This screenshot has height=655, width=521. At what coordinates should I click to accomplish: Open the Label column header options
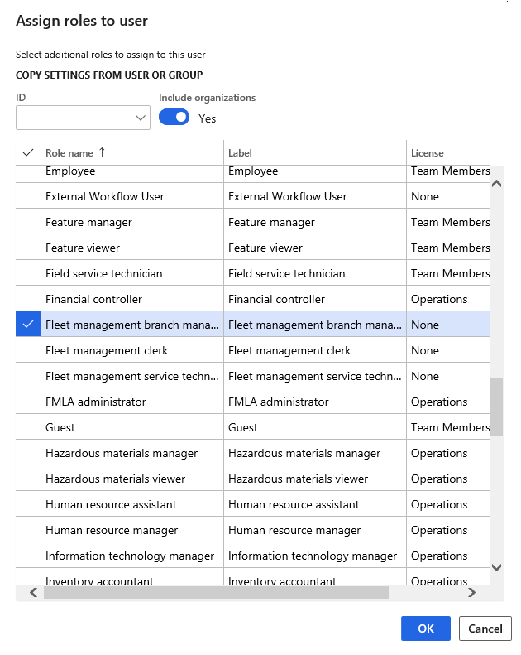240,152
